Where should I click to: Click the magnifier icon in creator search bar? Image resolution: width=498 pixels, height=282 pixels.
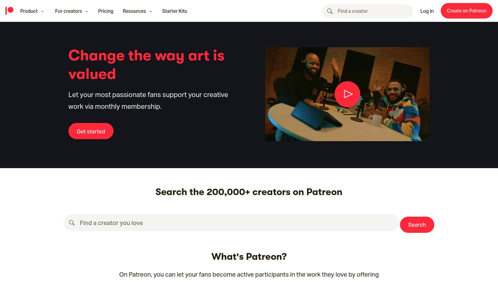click(x=72, y=223)
